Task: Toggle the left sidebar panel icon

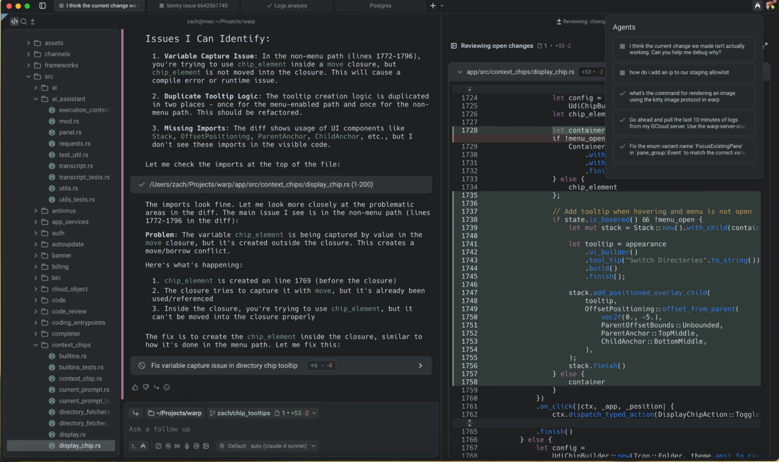Action: 42,5
